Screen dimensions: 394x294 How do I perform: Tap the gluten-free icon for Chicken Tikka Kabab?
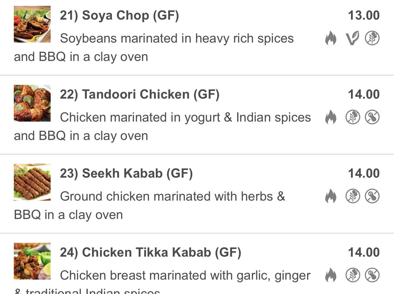pos(353,275)
